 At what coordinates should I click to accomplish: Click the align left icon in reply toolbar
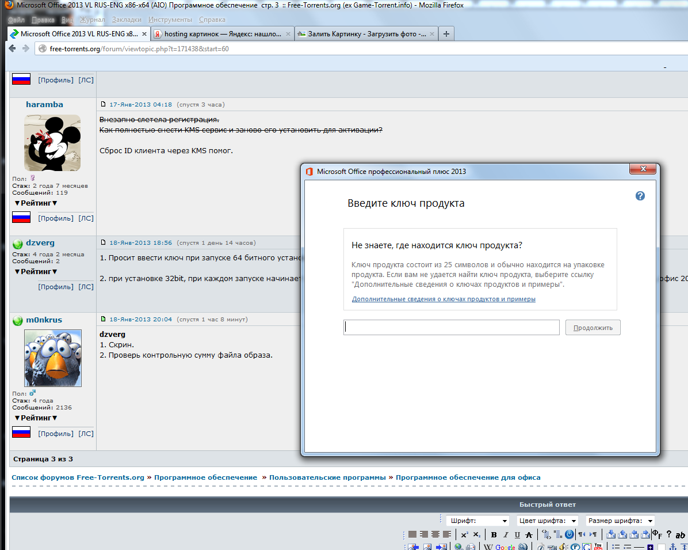click(x=446, y=534)
